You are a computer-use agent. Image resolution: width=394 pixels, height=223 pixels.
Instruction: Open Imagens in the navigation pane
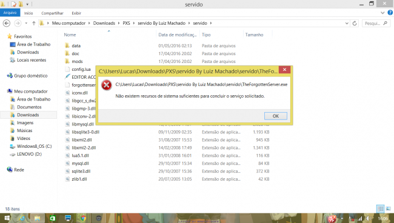coord(25,122)
